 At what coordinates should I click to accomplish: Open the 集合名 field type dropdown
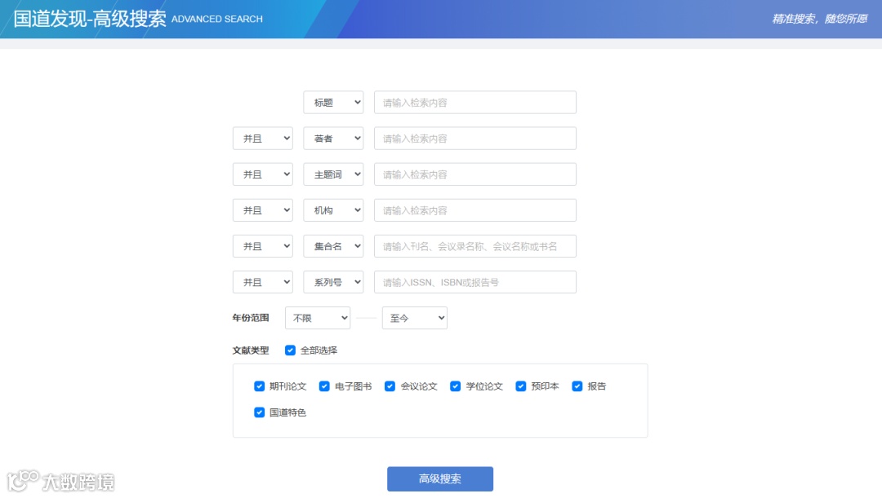pyautogui.click(x=333, y=246)
